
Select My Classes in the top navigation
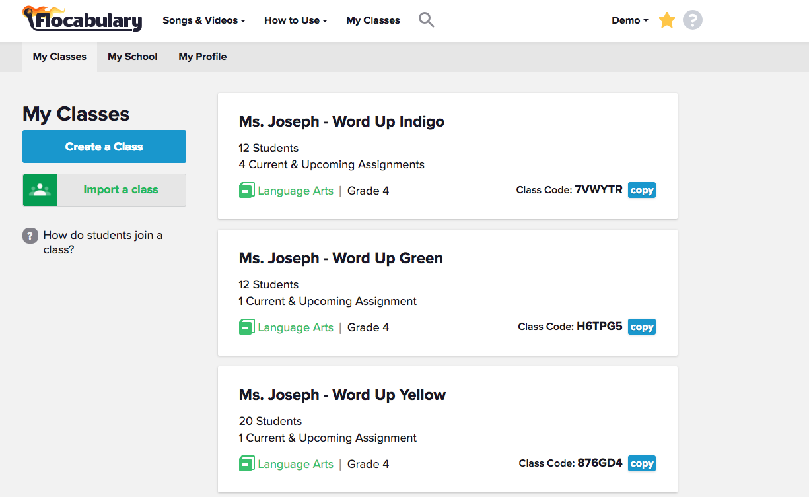(x=372, y=20)
